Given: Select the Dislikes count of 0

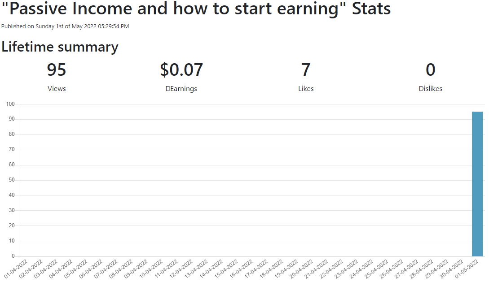Looking at the screenshot, I should (x=430, y=70).
